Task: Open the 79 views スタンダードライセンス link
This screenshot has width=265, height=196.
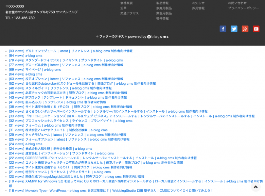Action: [x=66, y=60]
